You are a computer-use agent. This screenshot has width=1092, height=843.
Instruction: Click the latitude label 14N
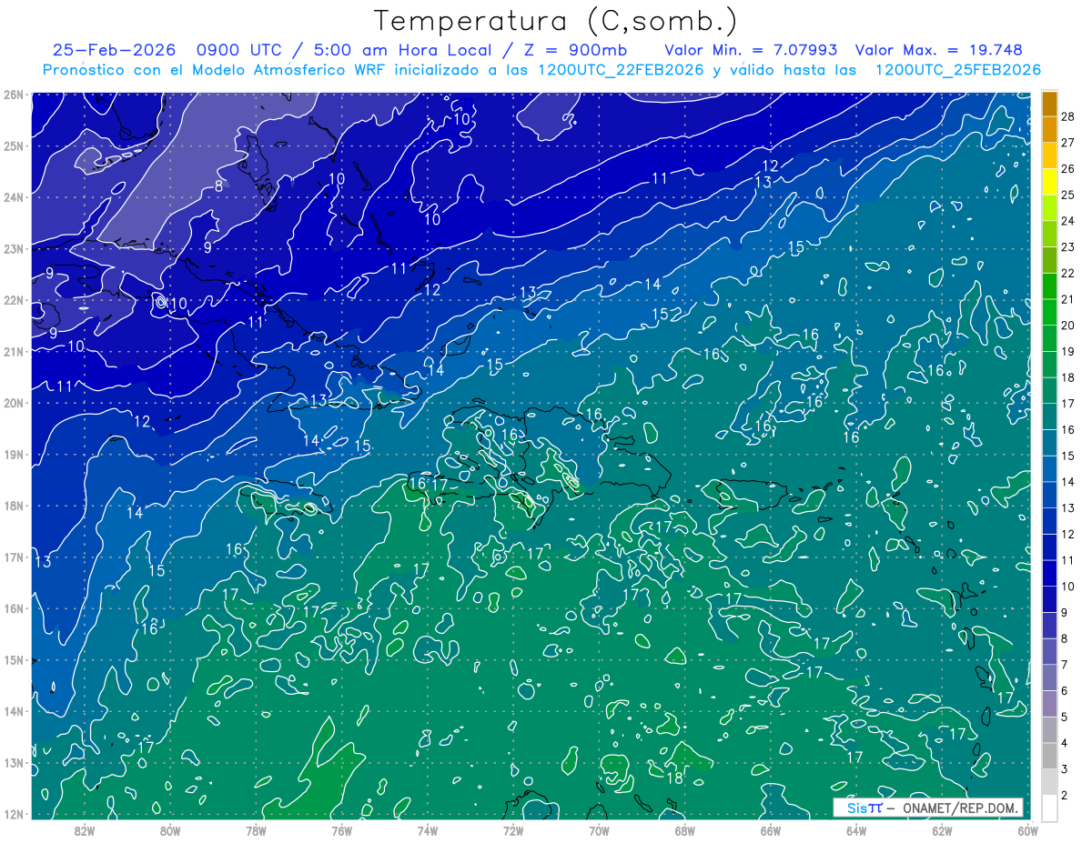pyautogui.click(x=13, y=711)
